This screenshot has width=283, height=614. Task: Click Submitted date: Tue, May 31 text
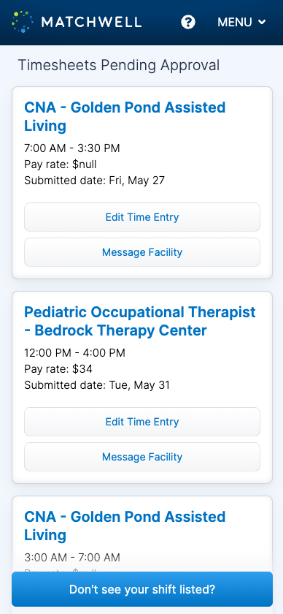pos(97,385)
